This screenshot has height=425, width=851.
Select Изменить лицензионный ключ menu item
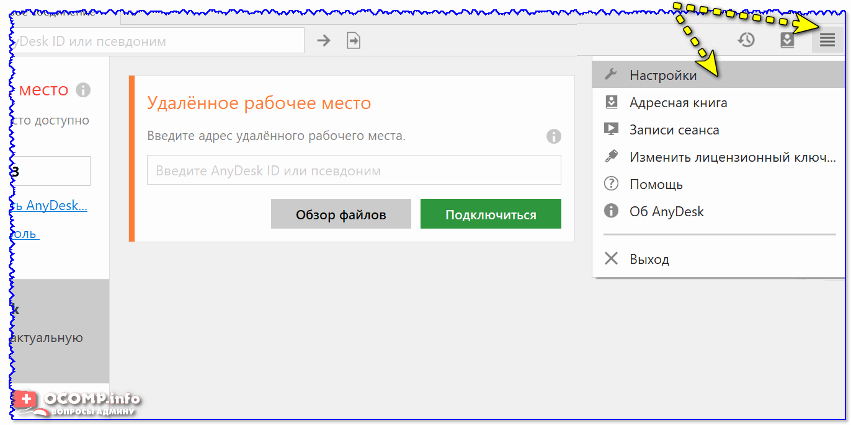(x=733, y=157)
